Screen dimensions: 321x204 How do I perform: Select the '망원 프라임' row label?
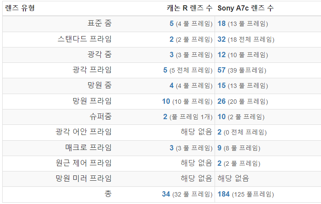[x=92, y=101]
